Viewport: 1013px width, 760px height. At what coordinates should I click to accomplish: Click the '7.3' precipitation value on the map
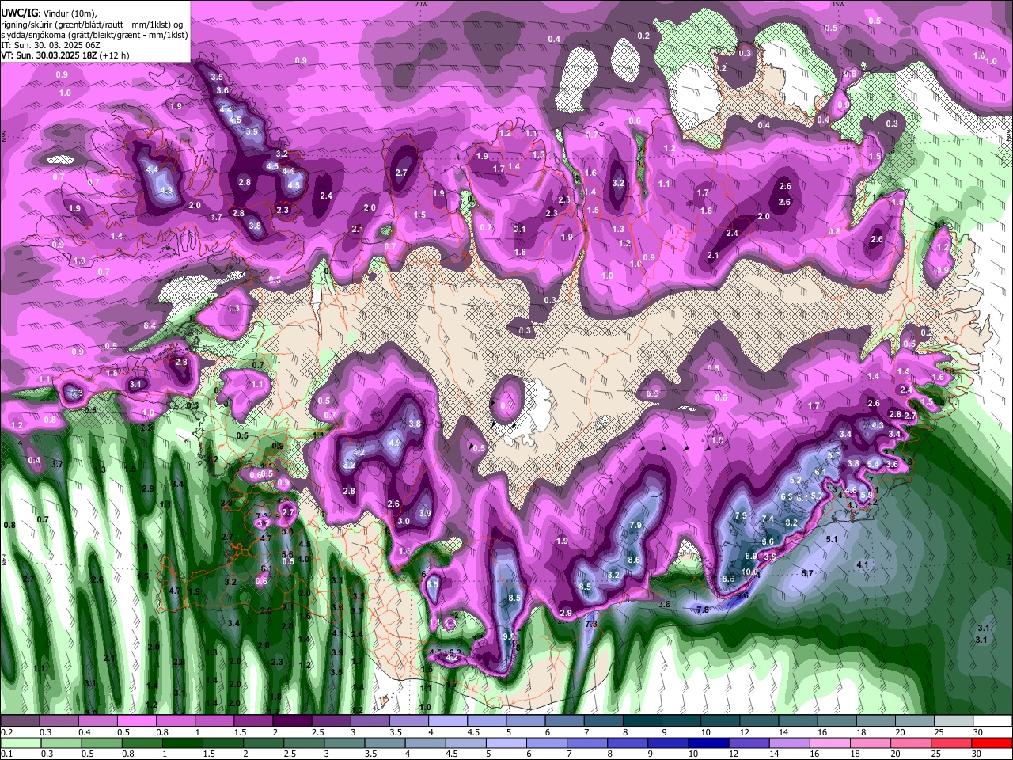point(591,625)
